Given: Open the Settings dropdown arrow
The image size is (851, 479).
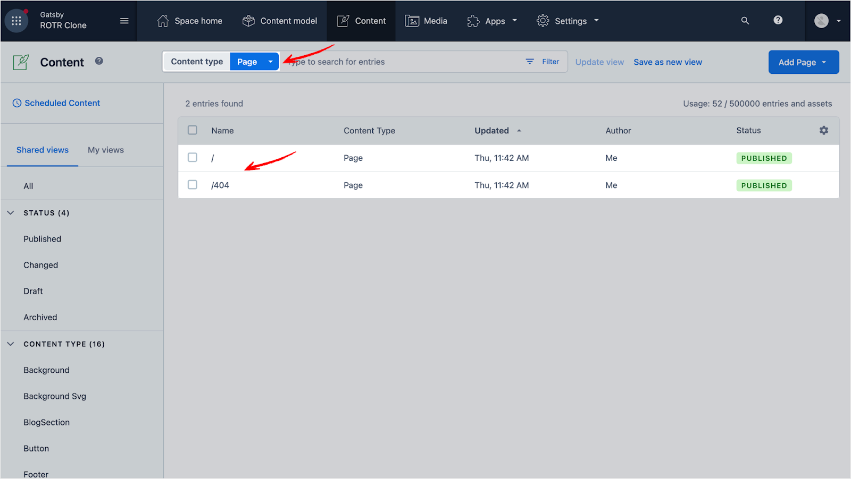Looking at the screenshot, I should tap(596, 21).
